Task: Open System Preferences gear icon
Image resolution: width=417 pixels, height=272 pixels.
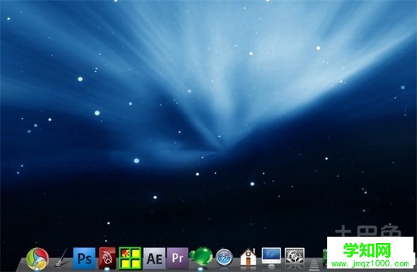Action: 295,256
